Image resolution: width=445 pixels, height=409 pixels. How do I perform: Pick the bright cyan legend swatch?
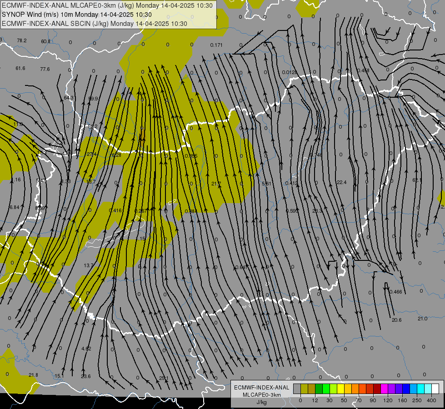click(421, 389)
